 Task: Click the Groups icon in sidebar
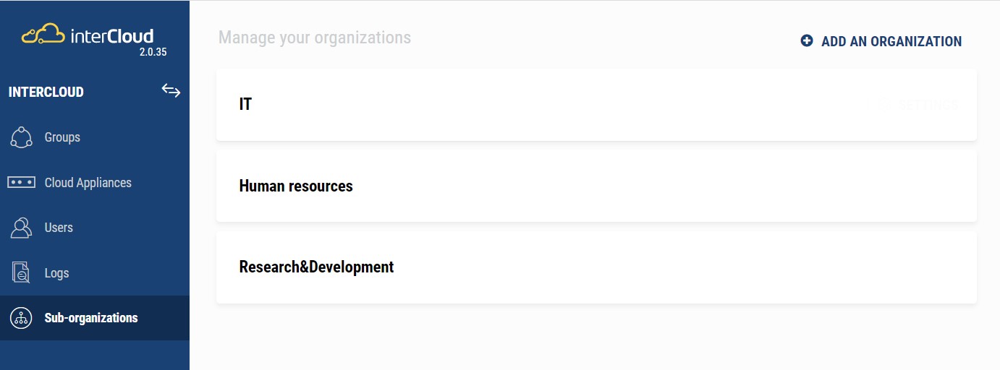(x=21, y=137)
